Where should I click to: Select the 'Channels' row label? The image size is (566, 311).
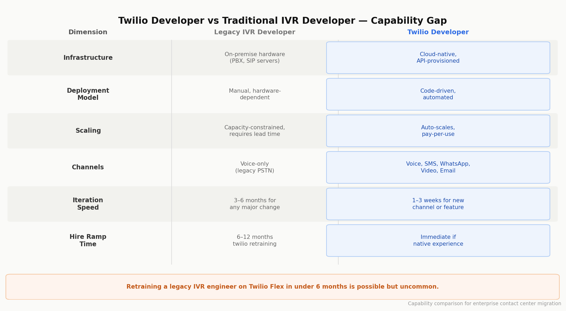pyautogui.click(x=88, y=167)
